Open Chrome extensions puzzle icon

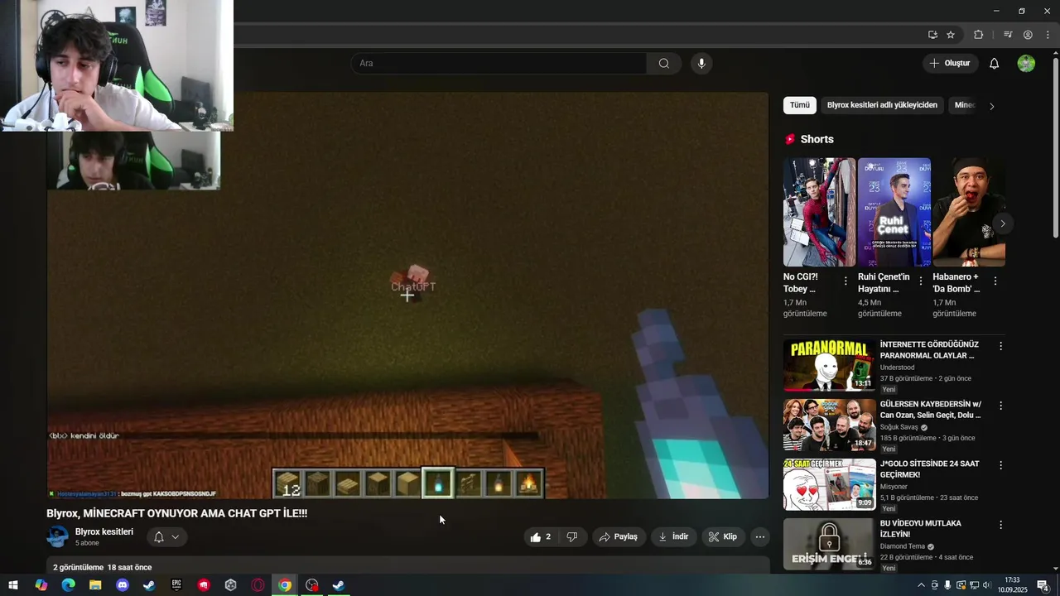[979, 35]
